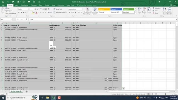Open Find & Select magnifier
Screen dimensions: 178x100
[x=169, y=11]
